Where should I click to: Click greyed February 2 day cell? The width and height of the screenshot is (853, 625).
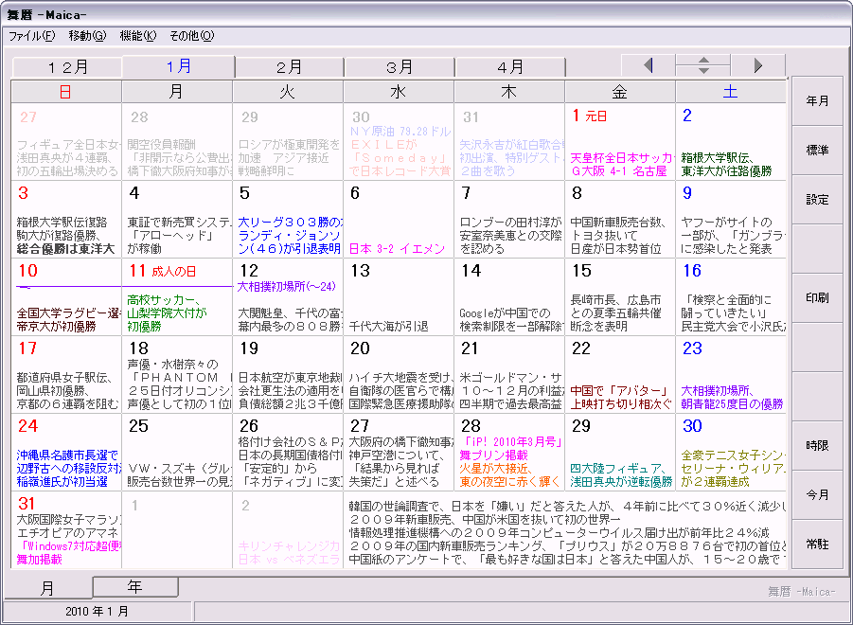pos(288,530)
